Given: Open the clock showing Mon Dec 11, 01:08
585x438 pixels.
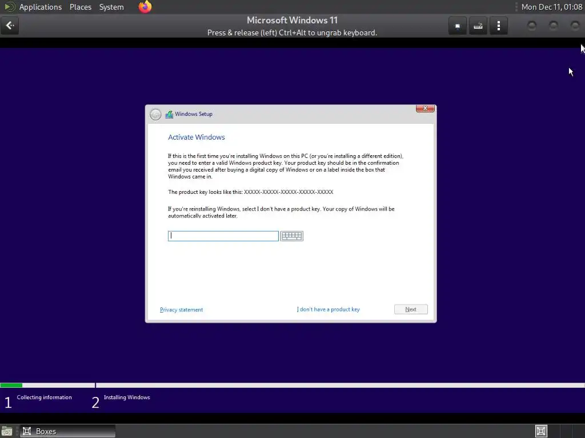Looking at the screenshot, I should (551, 7).
